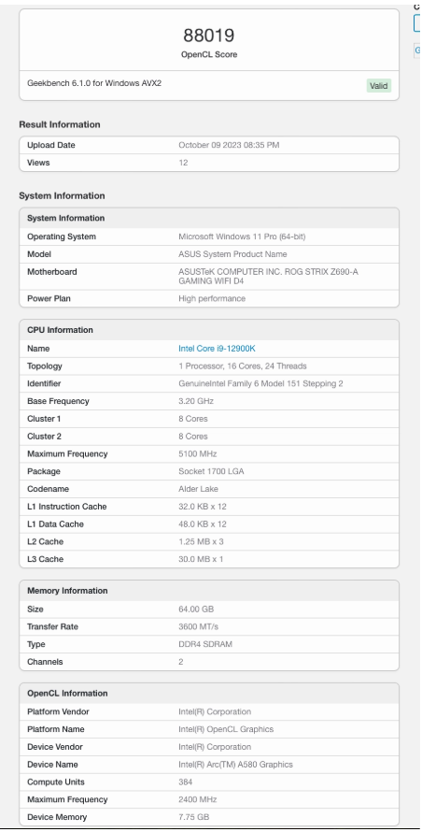Viewport: 422px width, 832px height.
Task: Click the CPU Information table header
Action: point(60,329)
